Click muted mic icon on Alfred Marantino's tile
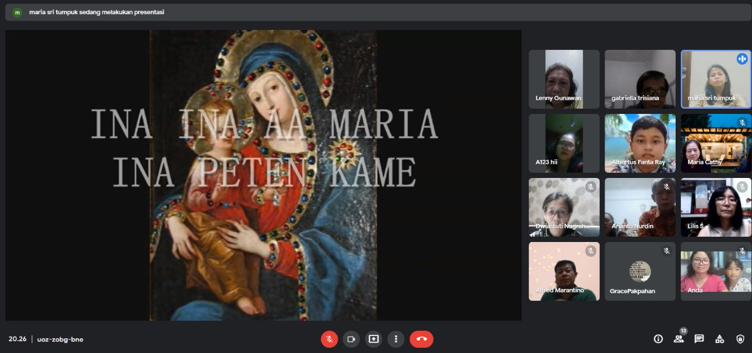 590,251
